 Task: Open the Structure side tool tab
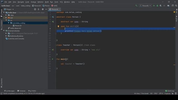coord(1,25)
